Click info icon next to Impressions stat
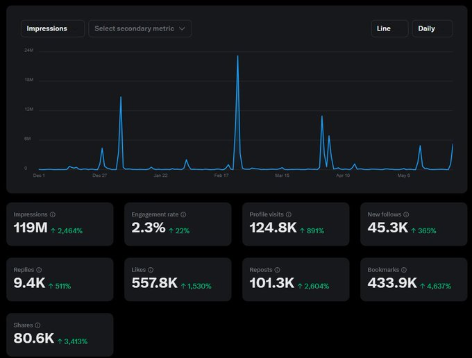 53,215
